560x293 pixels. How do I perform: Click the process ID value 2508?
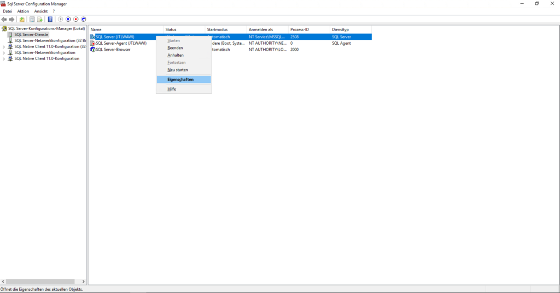click(x=295, y=37)
